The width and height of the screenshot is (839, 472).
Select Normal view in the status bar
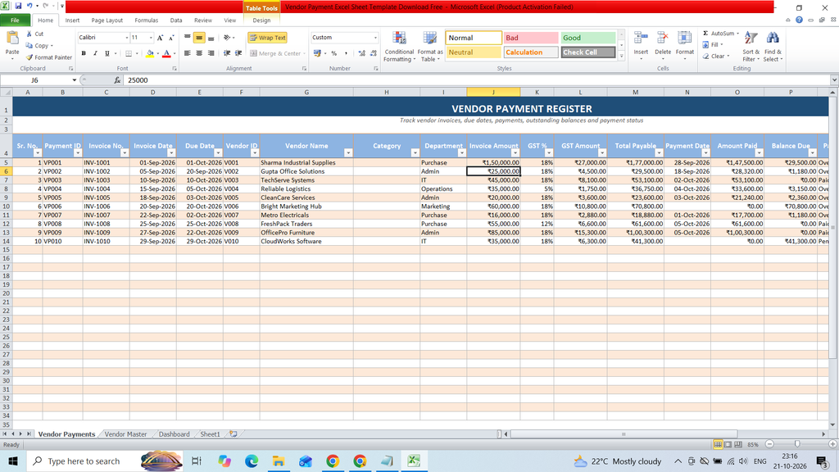click(718, 444)
